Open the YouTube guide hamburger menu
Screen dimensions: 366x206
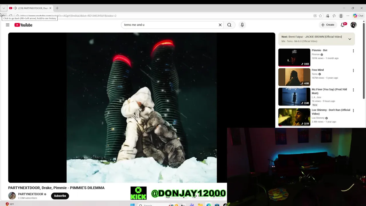(8, 25)
